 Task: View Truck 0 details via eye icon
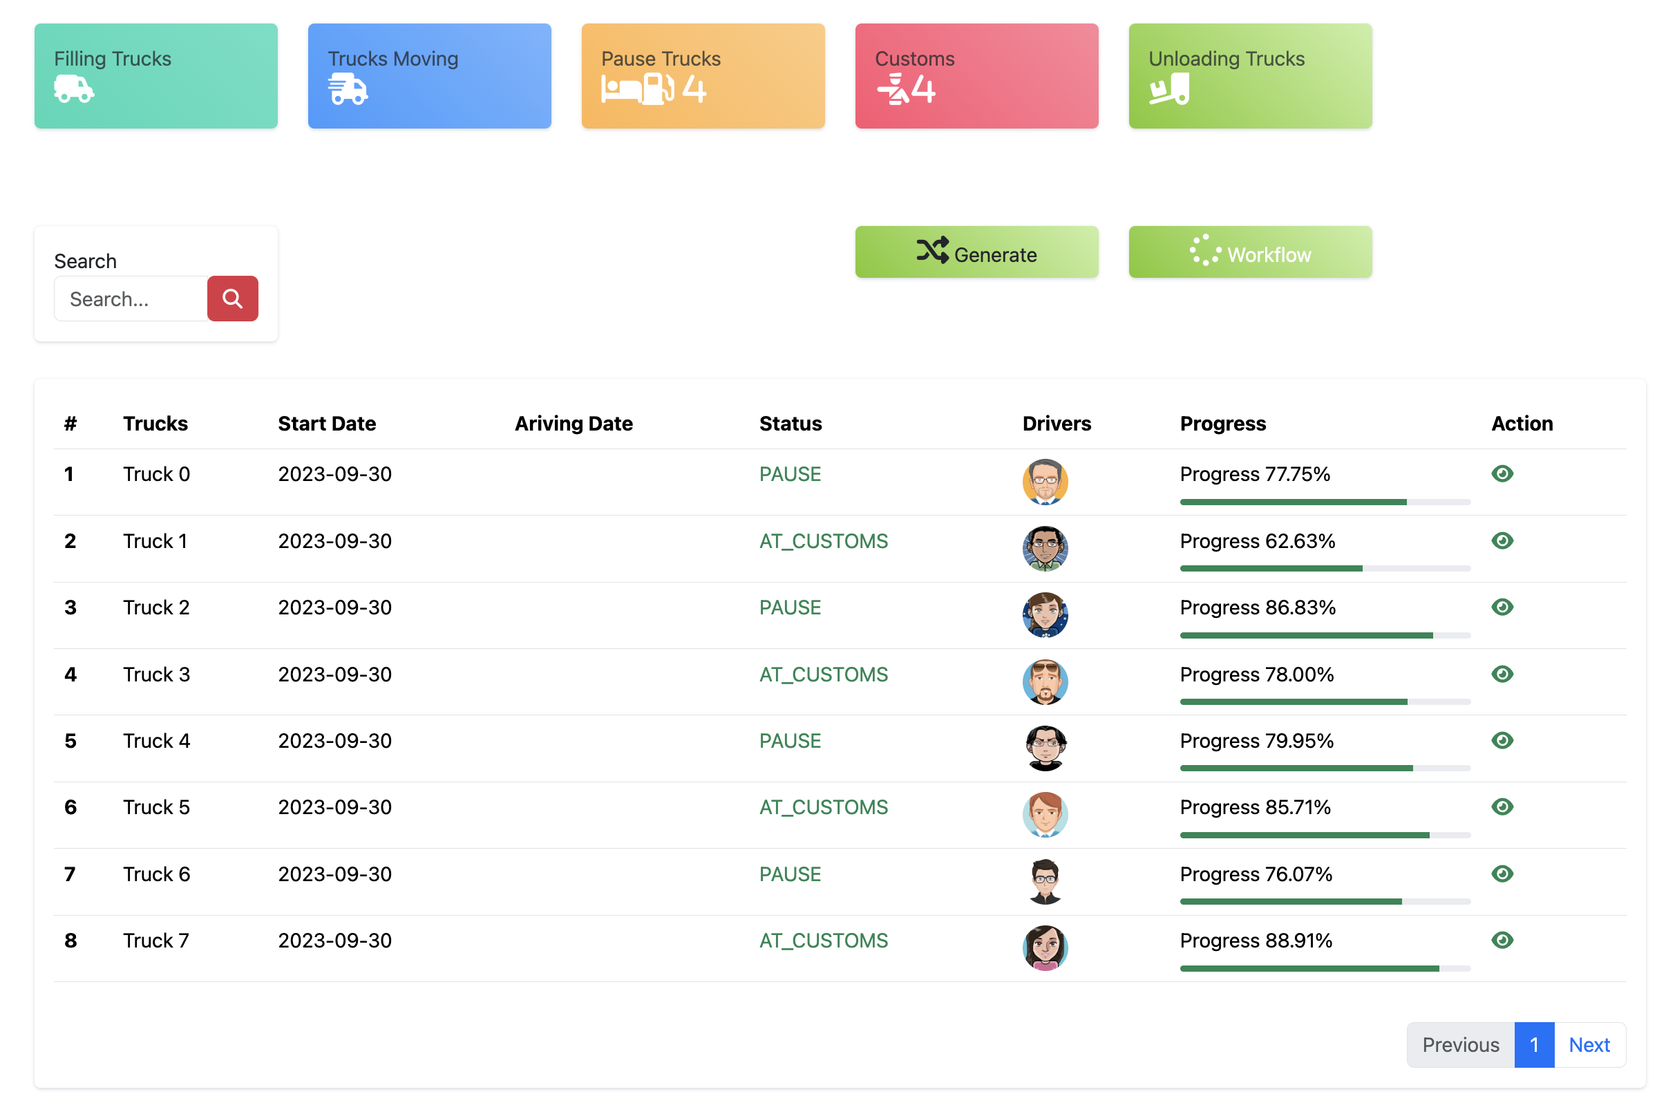[1502, 474]
